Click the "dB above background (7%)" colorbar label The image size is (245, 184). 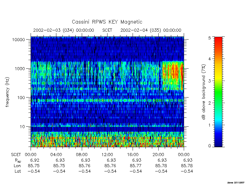[x=204, y=92]
